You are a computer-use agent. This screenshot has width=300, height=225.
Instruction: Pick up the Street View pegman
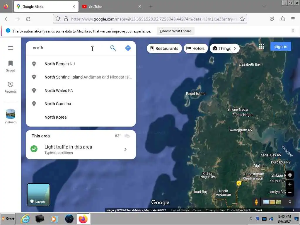click(x=256, y=202)
